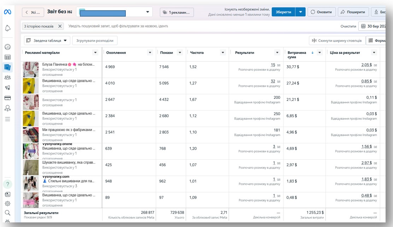Open the campaigns table icon in sidebar
Screen dimensions: 393x227
click(x=8, y=57)
